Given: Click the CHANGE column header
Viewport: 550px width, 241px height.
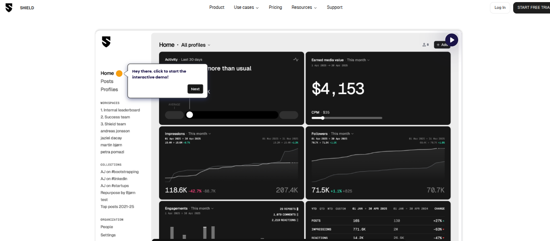Looking at the screenshot, I should (439, 209).
